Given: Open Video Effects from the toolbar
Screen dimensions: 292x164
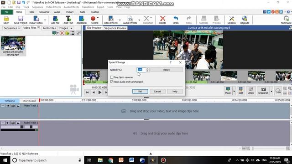Looking at the screenshot, I should tap(110, 20).
